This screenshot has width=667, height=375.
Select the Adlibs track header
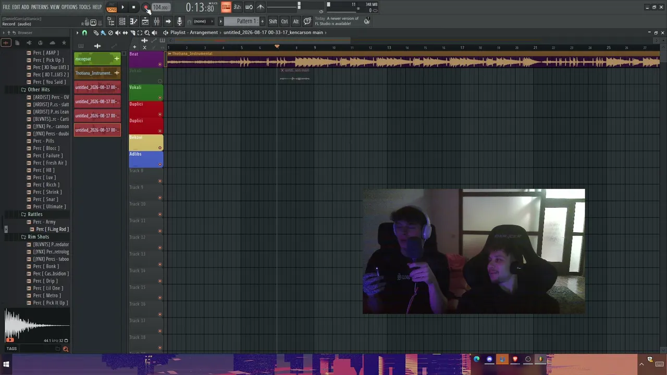(146, 159)
